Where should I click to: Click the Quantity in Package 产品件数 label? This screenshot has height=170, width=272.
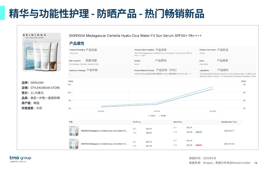[x=83, y=70]
